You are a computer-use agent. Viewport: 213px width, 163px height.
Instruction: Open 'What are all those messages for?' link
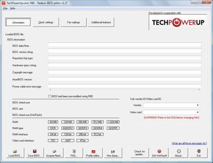[x=189, y=143]
